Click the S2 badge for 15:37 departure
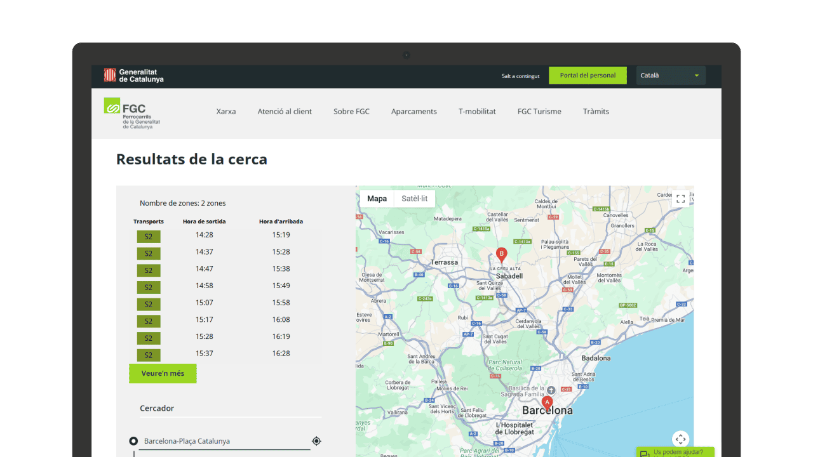The image size is (813, 457). (149, 355)
